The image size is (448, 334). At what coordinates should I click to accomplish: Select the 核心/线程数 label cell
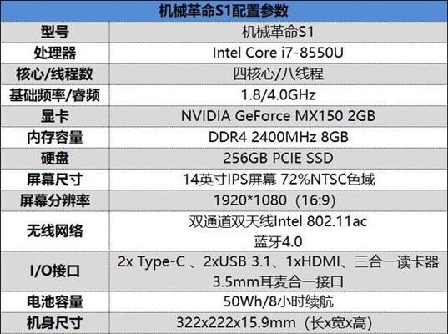[55, 74]
